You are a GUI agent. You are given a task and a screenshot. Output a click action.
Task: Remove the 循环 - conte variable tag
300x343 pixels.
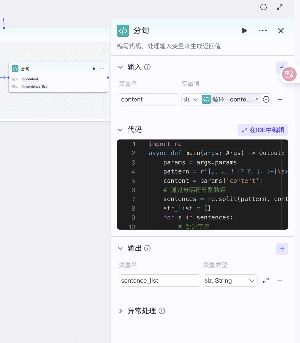tap(257, 99)
